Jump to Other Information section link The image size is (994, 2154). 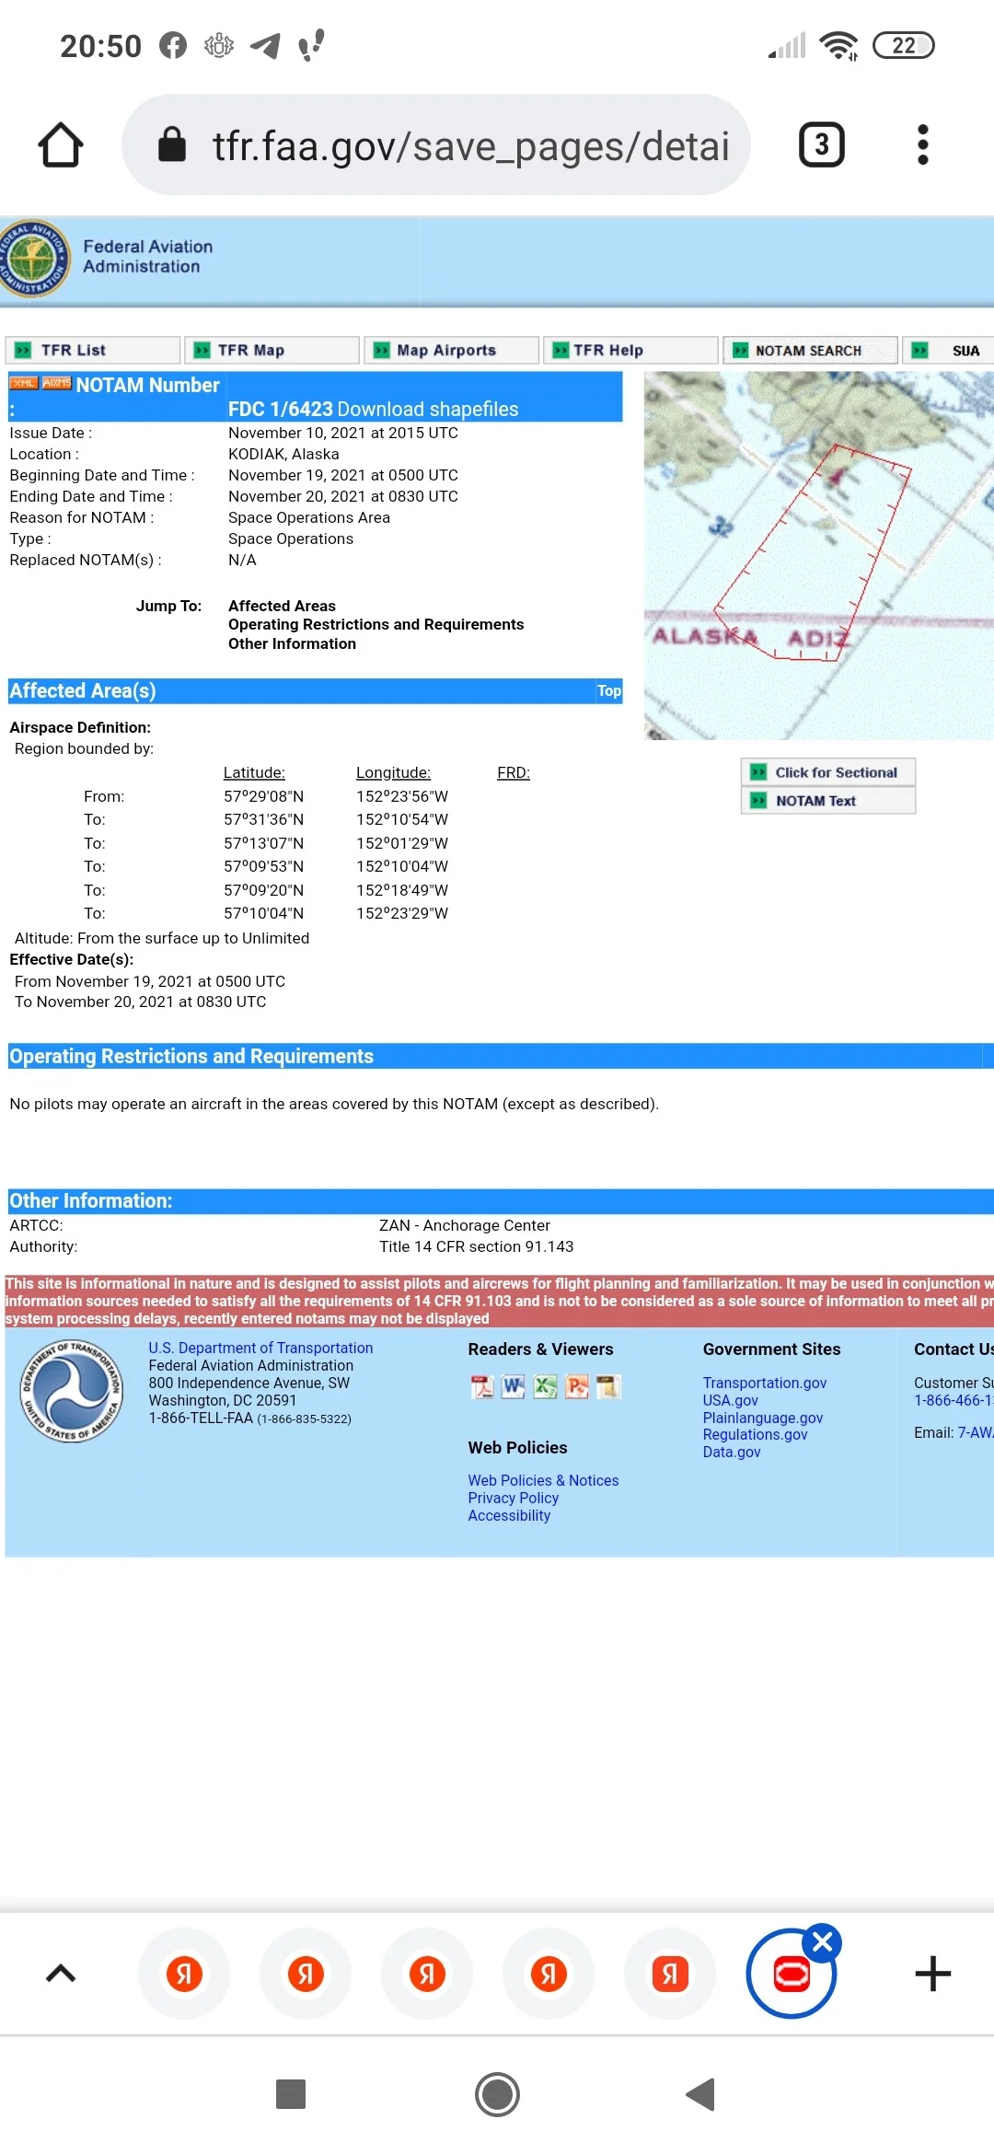click(x=292, y=643)
